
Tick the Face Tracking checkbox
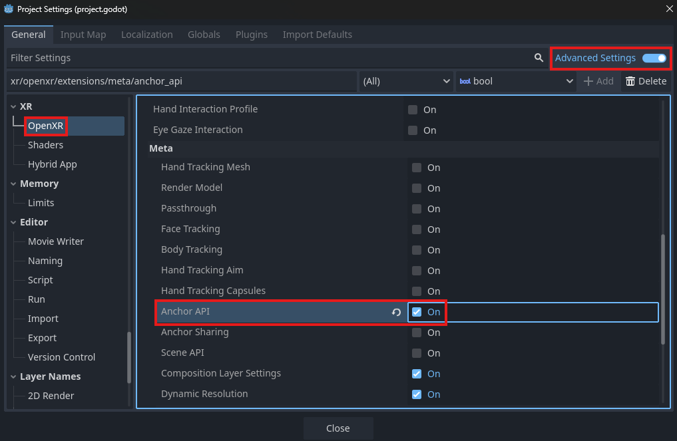click(x=417, y=229)
